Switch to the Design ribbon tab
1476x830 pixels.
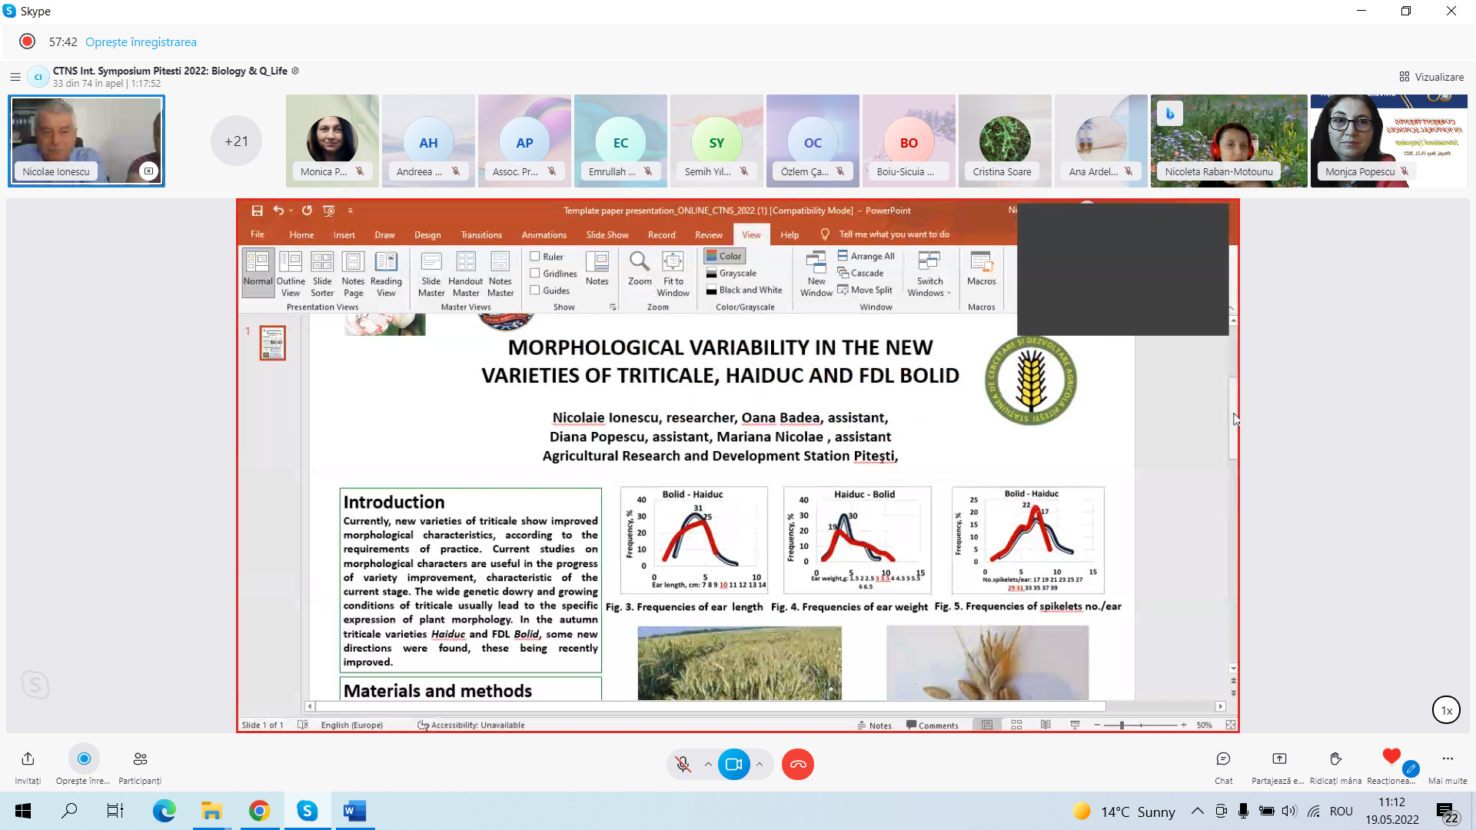(x=427, y=234)
